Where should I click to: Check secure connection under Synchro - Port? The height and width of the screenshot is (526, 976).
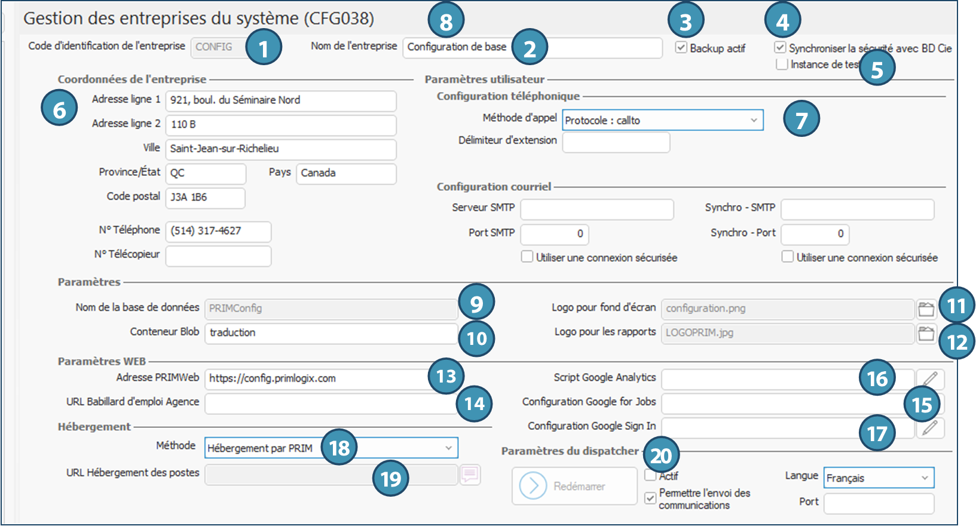tap(788, 257)
